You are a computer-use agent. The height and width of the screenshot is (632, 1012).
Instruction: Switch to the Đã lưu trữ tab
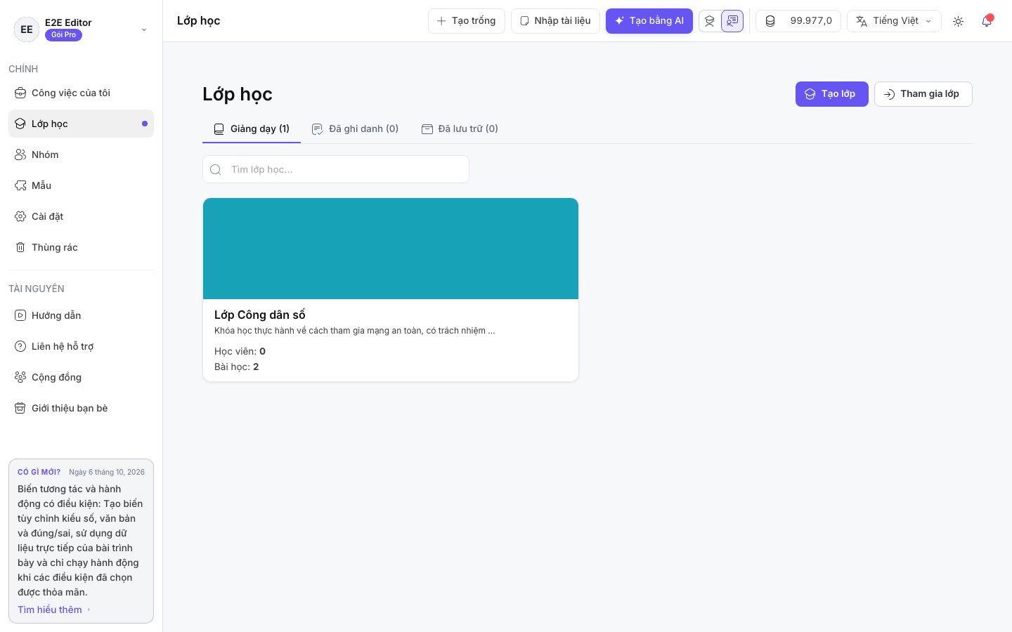coord(460,129)
